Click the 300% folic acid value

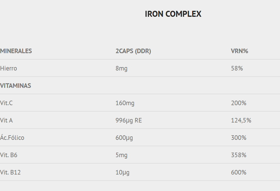click(x=239, y=138)
